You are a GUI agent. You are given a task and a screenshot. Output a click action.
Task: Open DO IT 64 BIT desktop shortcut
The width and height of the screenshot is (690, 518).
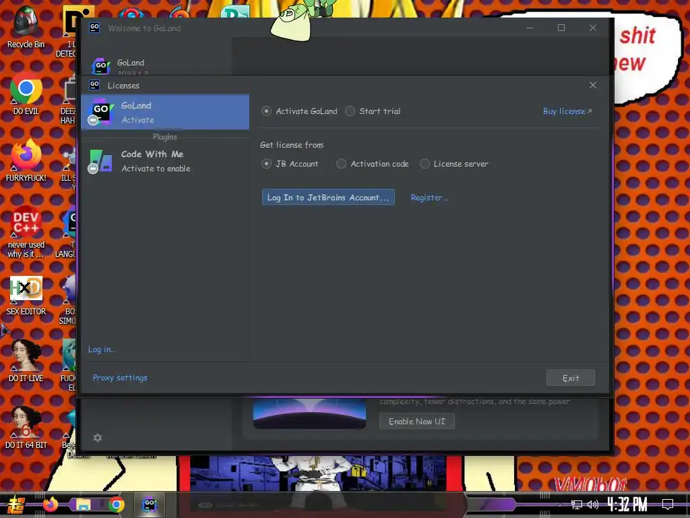point(26,428)
